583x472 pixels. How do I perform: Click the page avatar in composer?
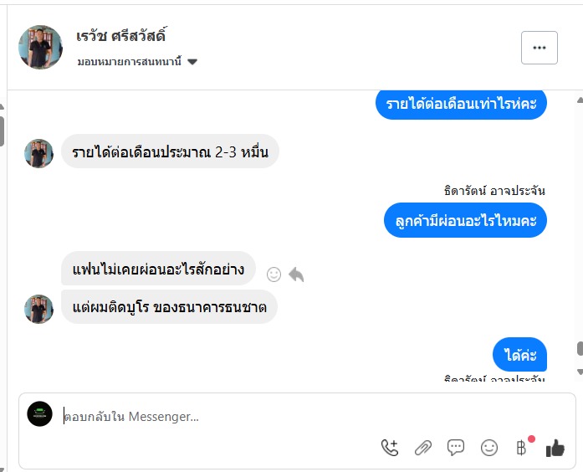[39, 414]
